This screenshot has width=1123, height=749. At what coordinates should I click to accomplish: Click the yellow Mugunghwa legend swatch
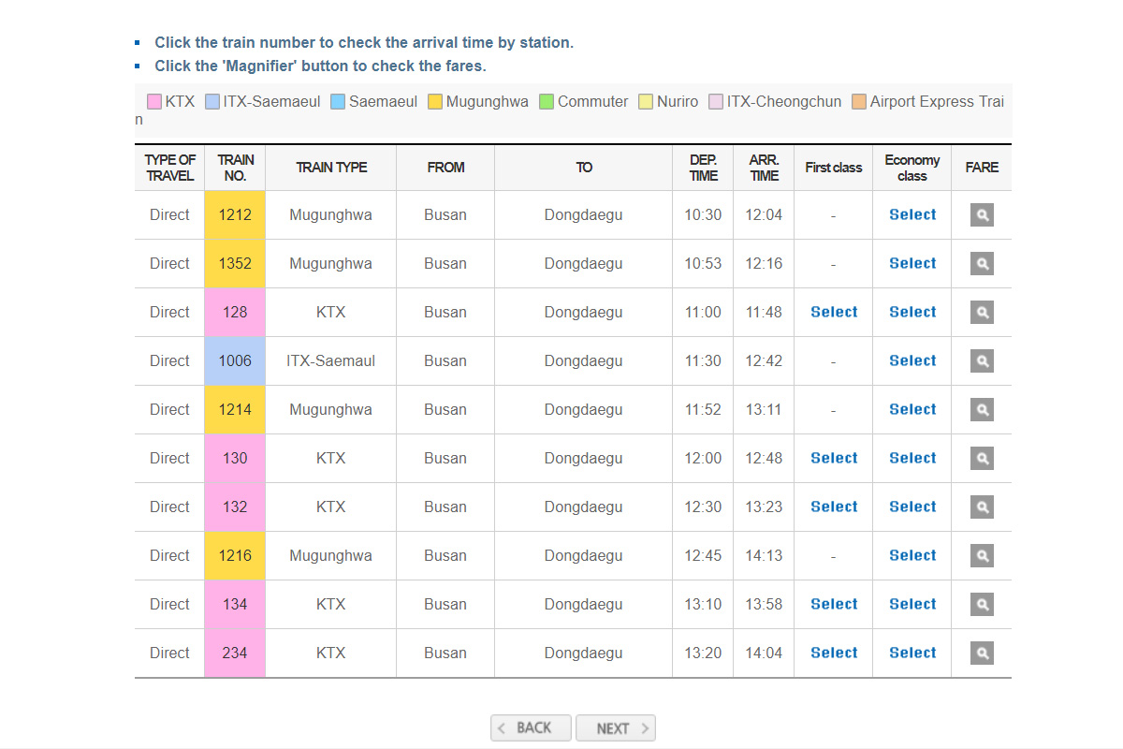pyautogui.click(x=435, y=102)
